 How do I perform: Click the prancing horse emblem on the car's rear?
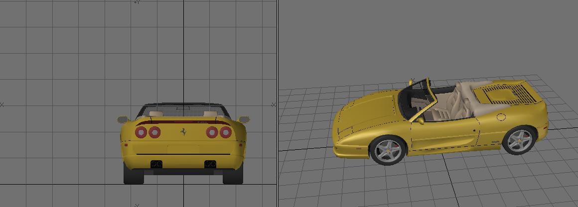coord(183,132)
